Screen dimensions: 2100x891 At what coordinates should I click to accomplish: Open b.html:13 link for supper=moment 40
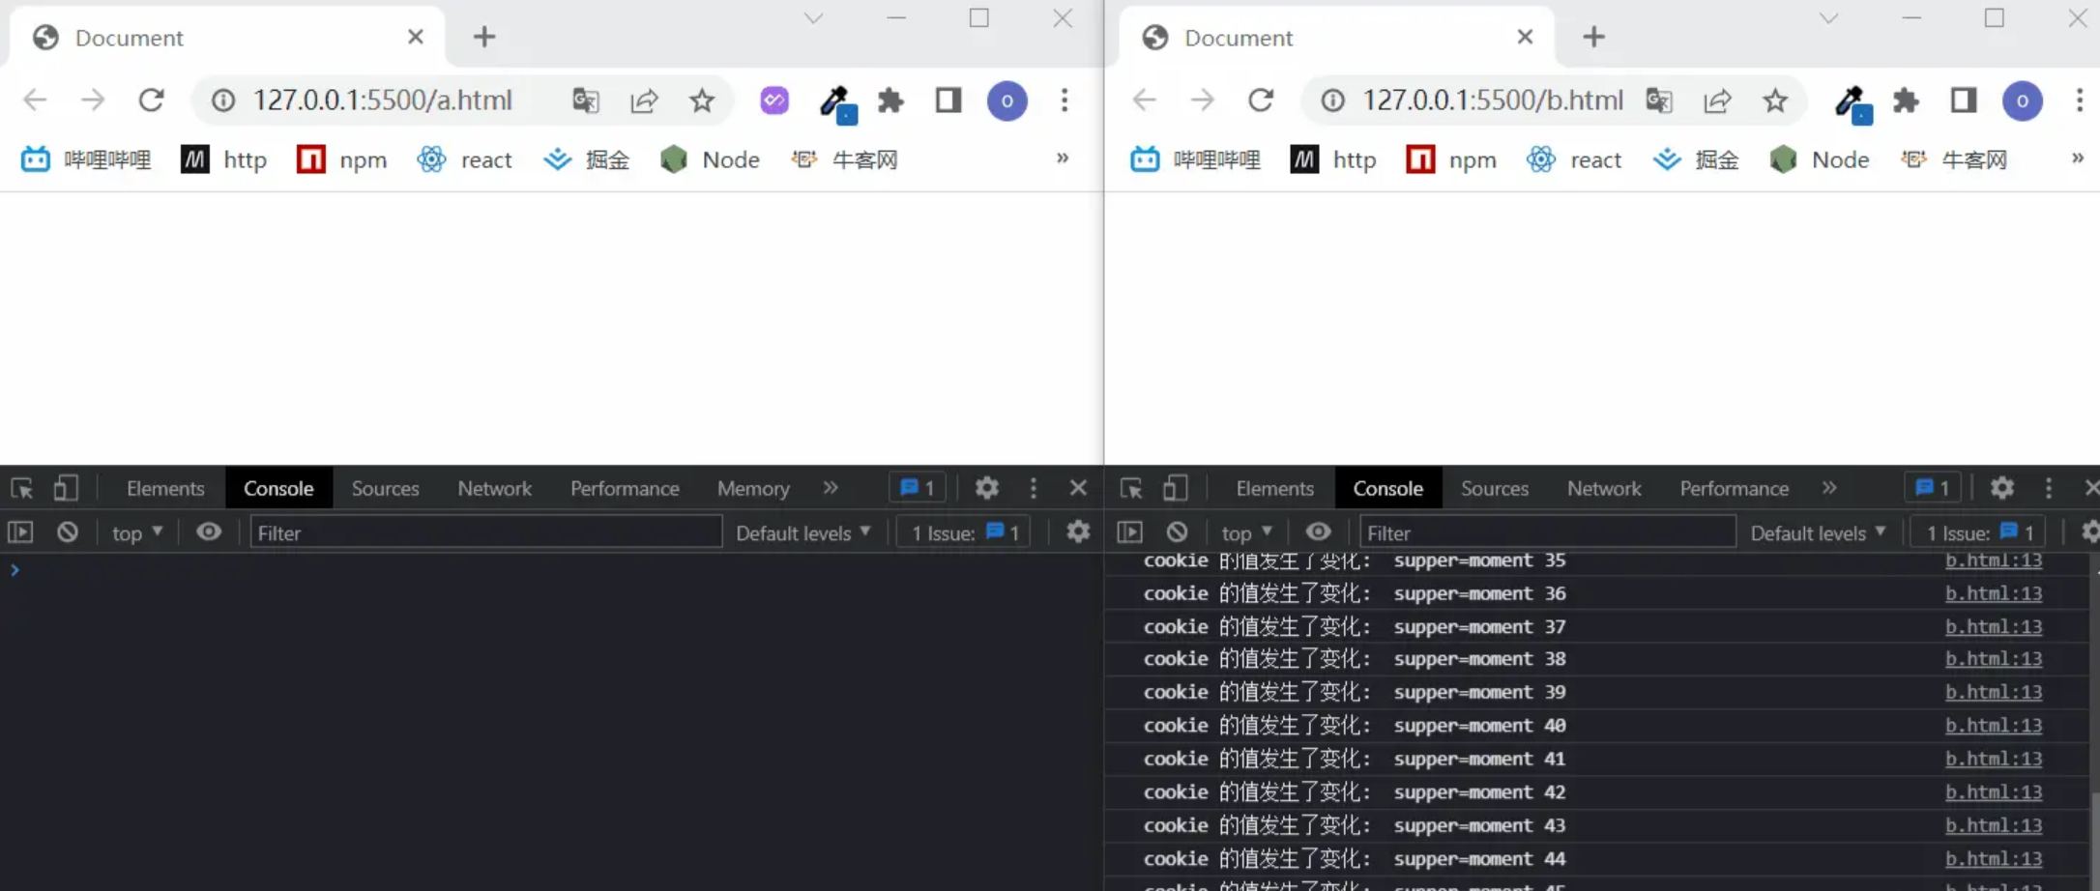coord(1993,726)
